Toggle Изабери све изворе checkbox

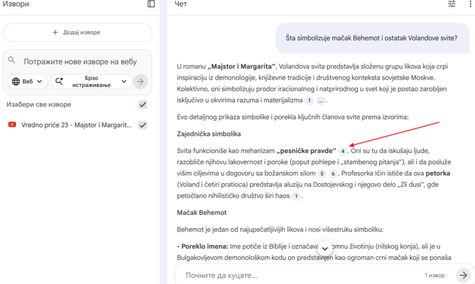[143, 105]
